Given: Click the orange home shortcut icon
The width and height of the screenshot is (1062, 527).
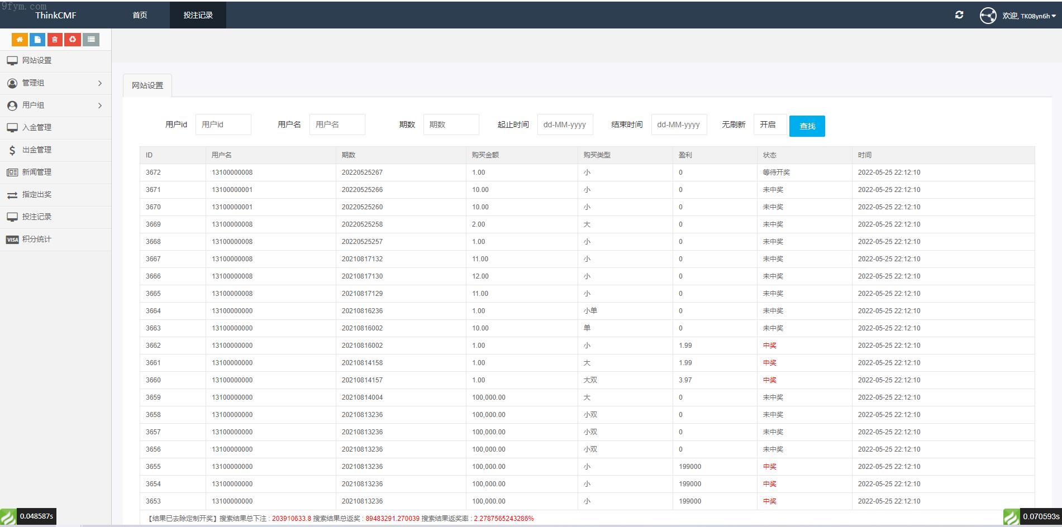Looking at the screenshot, I should click(x=20, y=39).
